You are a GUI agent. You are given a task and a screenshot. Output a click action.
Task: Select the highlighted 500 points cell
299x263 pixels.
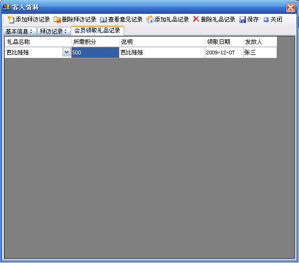(96, 53)
